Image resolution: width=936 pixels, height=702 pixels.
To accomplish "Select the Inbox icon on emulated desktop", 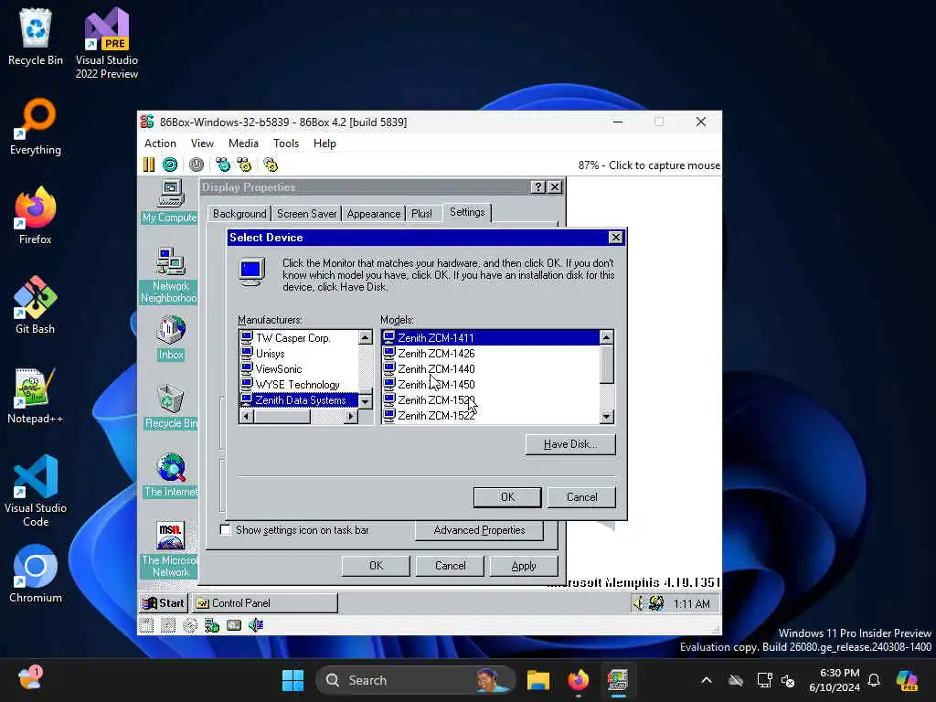I will coord(171,338).
